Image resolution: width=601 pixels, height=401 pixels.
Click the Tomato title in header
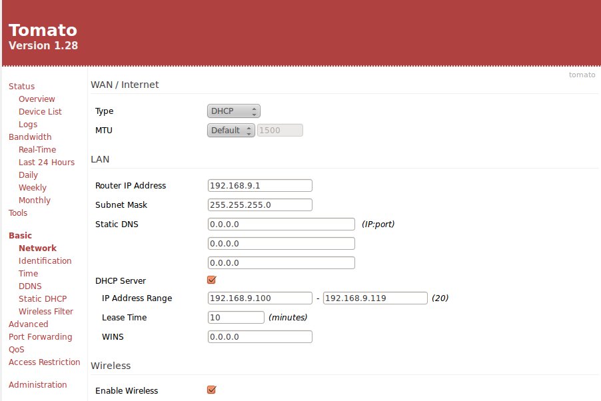click(43, 30)
